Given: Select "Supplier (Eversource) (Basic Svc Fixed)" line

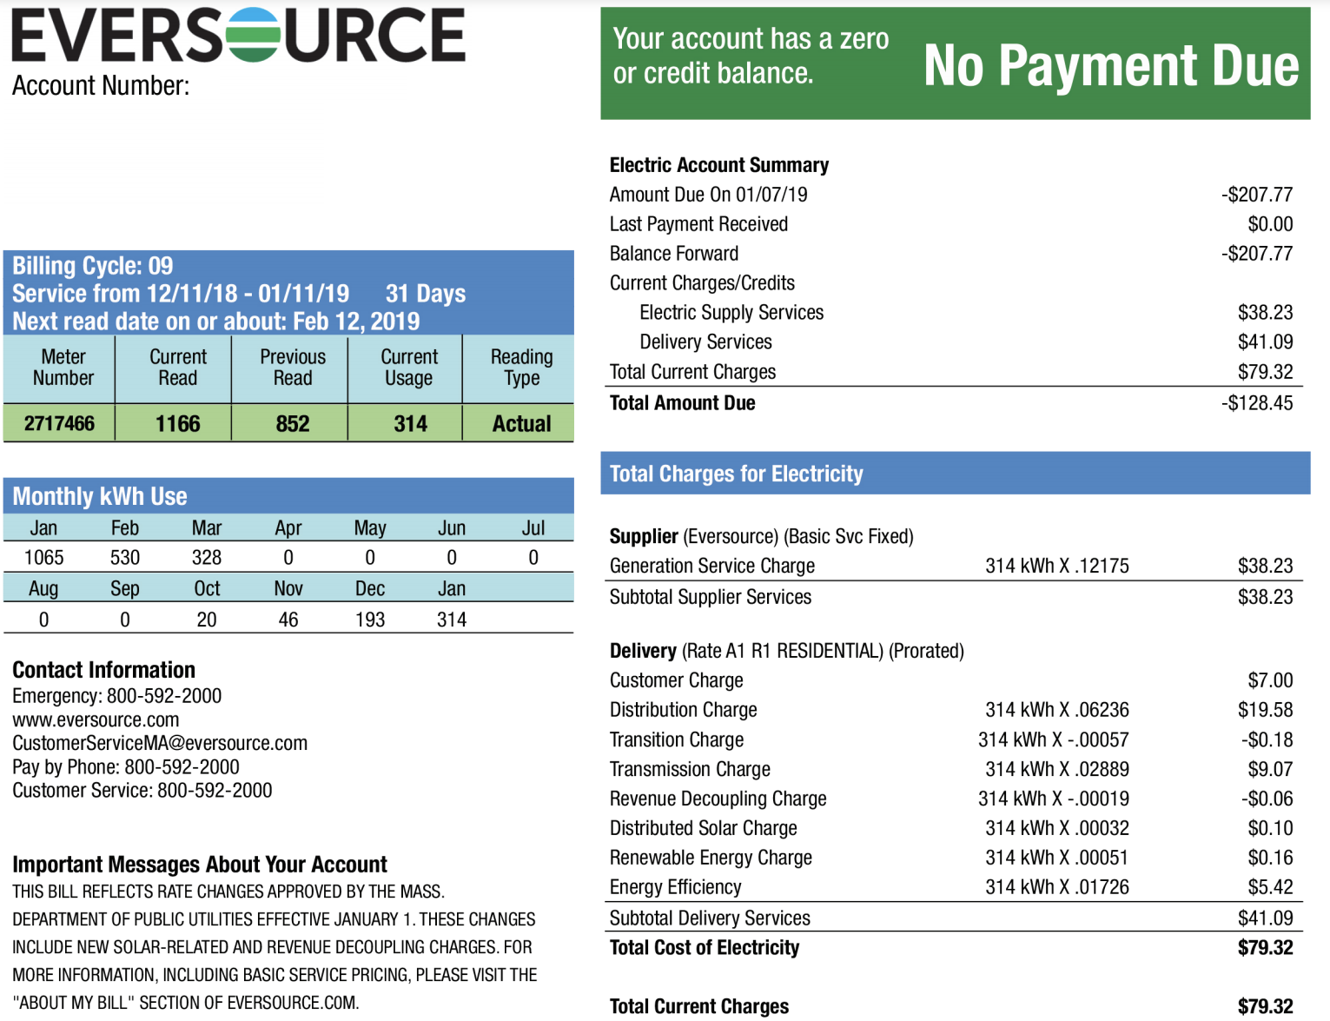Looking at the screenshot, I should tap(761, 537).
